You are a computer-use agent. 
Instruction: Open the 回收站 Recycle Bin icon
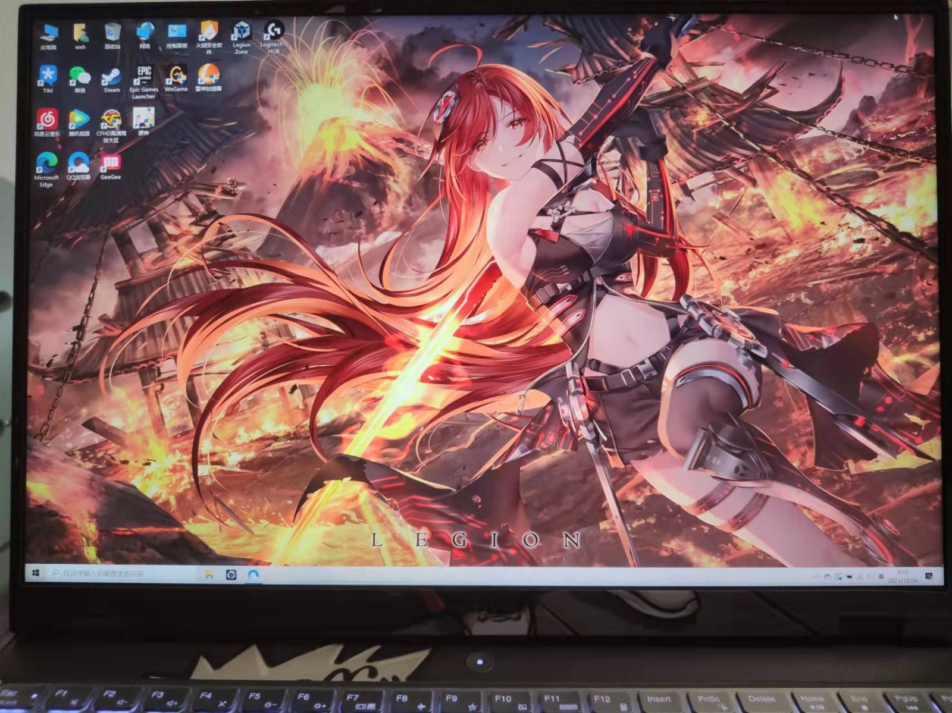(x=112, y=36)
